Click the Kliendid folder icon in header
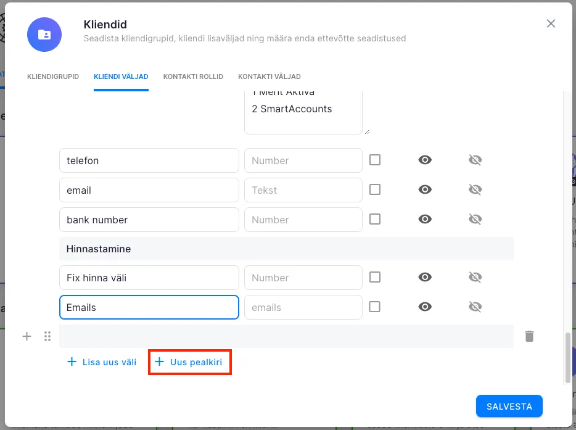This screenshot has width=576, height=430. tap(44, 35)
